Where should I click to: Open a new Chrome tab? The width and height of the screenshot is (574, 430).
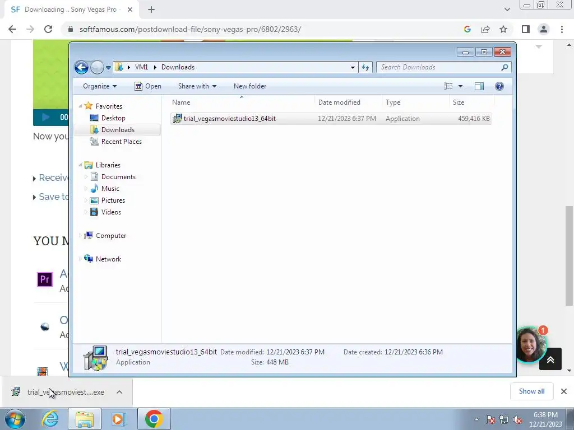151,10
